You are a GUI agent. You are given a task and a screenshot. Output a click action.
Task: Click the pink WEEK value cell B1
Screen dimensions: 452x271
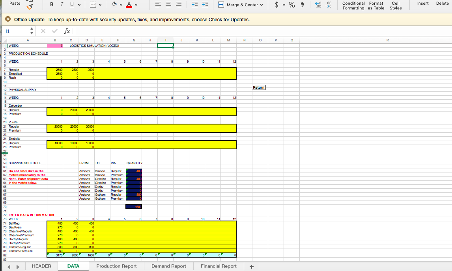55,46
